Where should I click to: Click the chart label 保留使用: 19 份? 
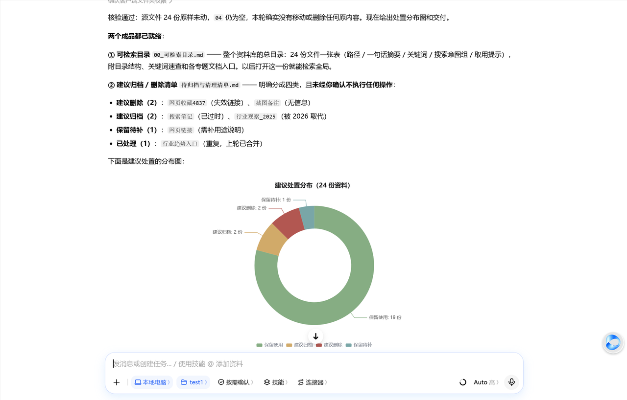[x=385, y=317]
